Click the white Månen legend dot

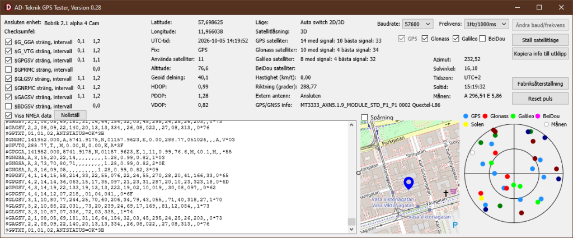tap(547, 124)
